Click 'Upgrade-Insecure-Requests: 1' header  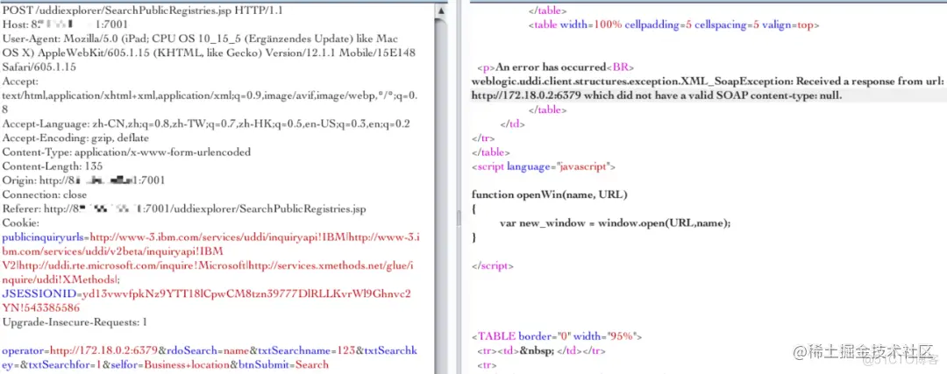[75, 322]
